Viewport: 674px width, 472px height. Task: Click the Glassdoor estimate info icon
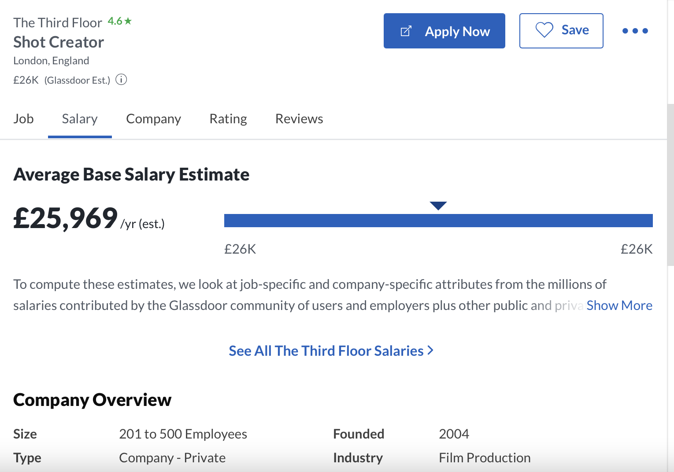[121, 80]
